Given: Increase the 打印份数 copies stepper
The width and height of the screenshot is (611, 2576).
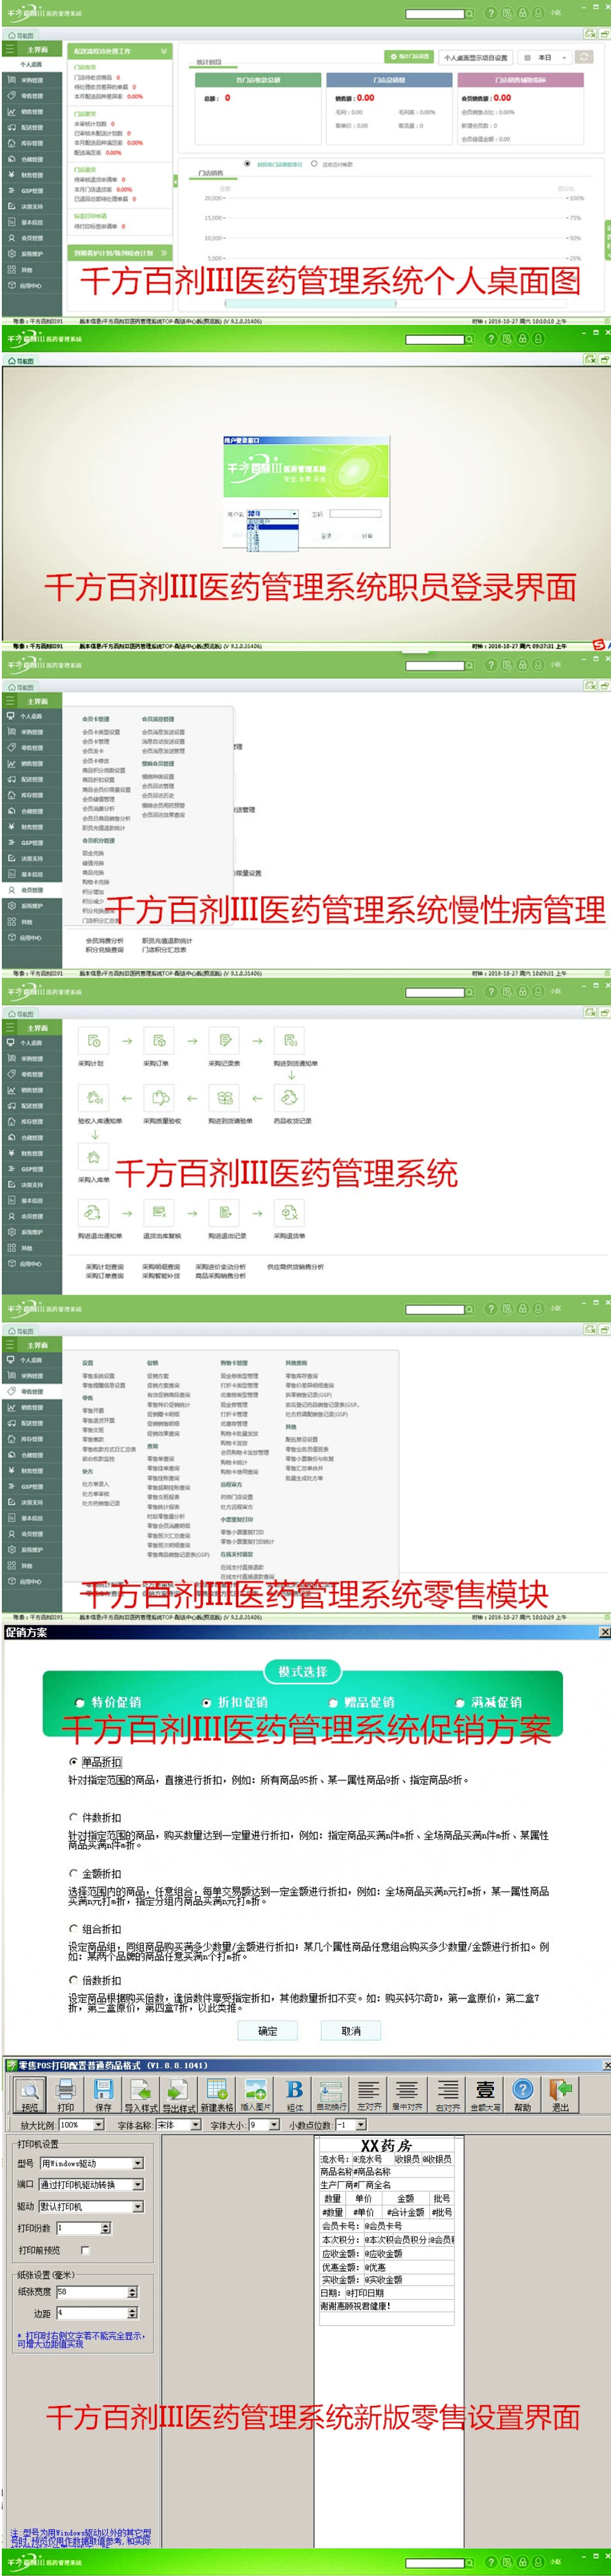Looking at the screenshot, I should click(x=106, y=2225).
